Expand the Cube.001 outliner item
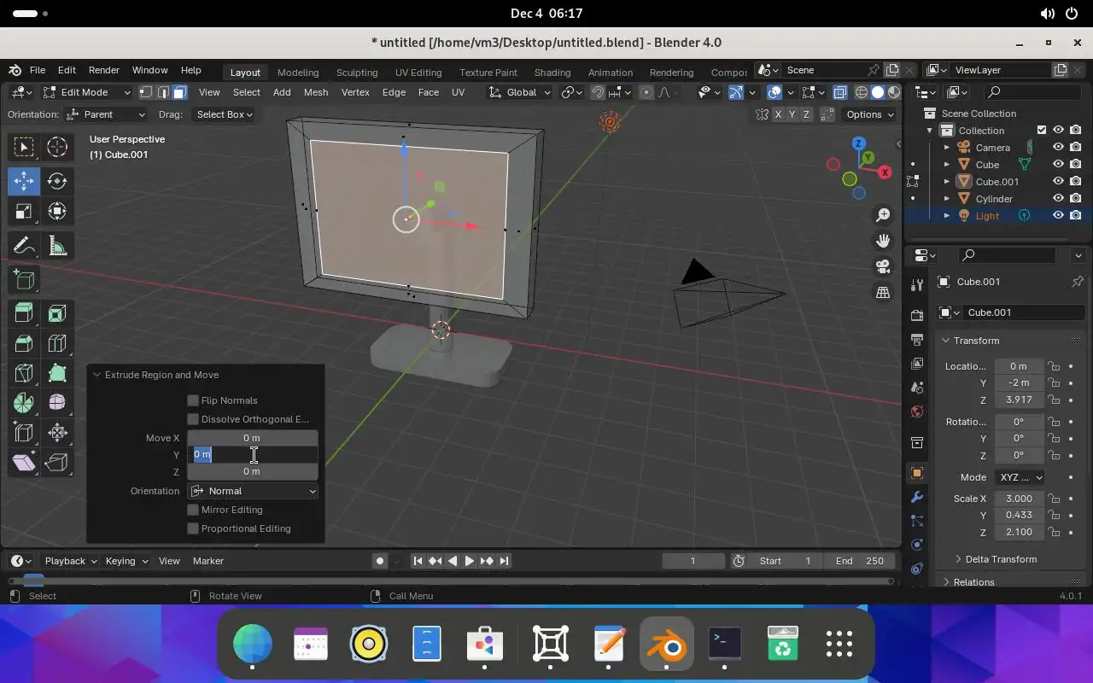The image size is (1093, 683). click(947, 181)
